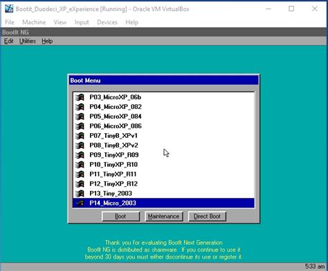328x271 pixels.
Task: Click the VirtualBox icon in the title bar
Action: (9, 9)
